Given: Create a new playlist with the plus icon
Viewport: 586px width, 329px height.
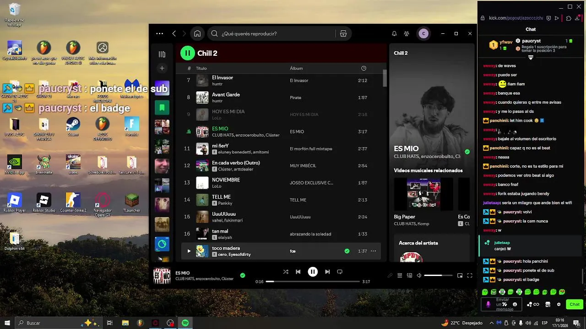Looking at the screenshot, I should point(162,68).
